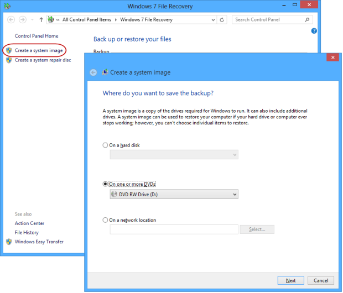This screenshot has width=343, height=293.
Task: Open the Create a system image link
Action: [39, 50]
